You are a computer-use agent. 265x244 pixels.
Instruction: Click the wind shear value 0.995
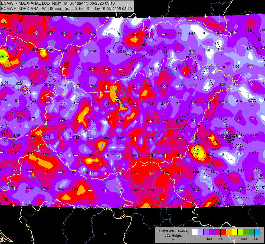91,155
